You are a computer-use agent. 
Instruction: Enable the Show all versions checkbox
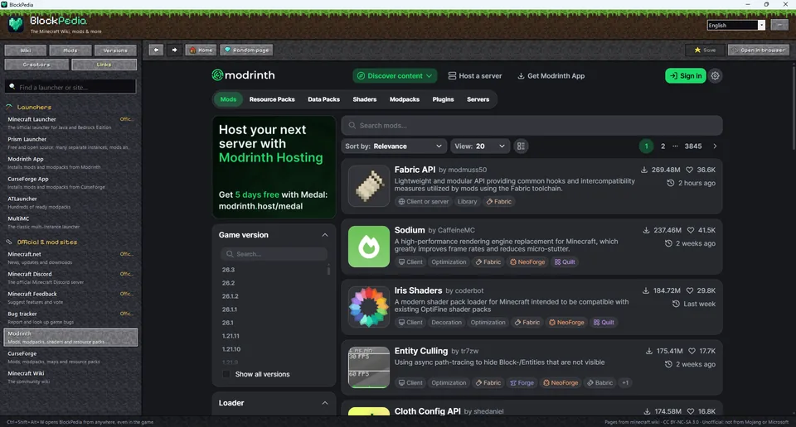point(226,374)
